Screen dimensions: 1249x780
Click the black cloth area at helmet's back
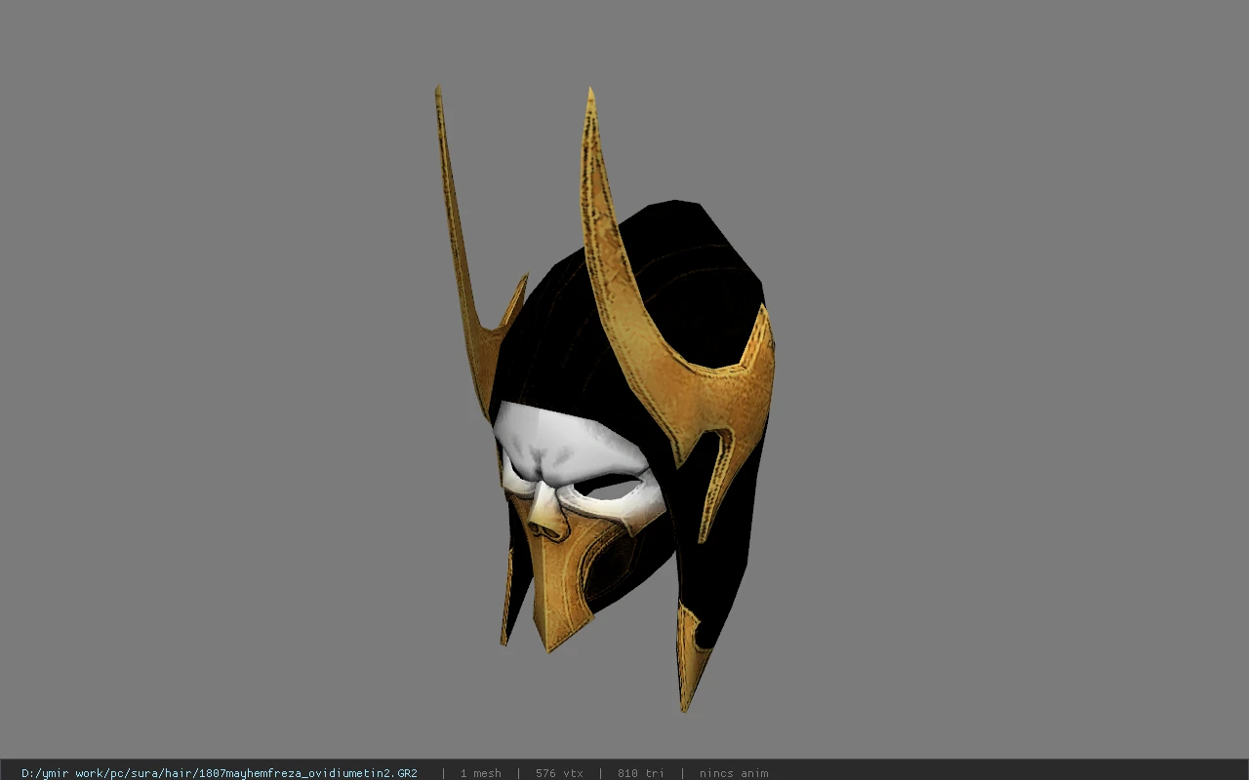click(x=727, y=565)
